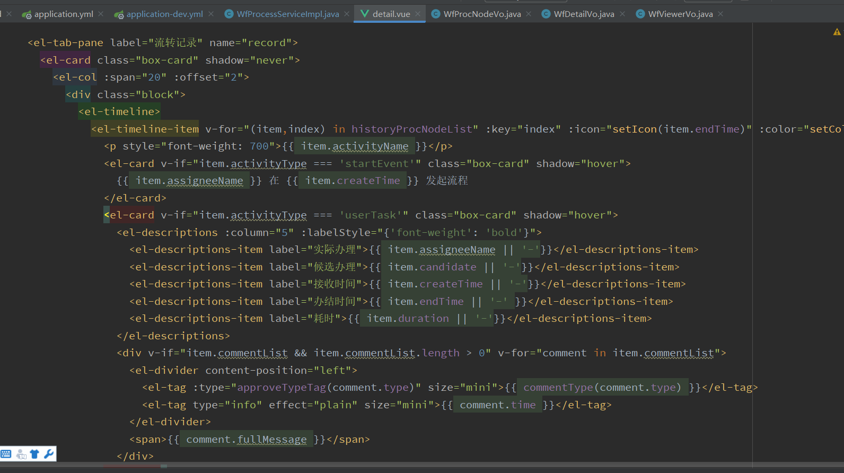The image size is (844, 473).
Task: Open the shirt skin icon in input method bar
Action: point(34,454)
